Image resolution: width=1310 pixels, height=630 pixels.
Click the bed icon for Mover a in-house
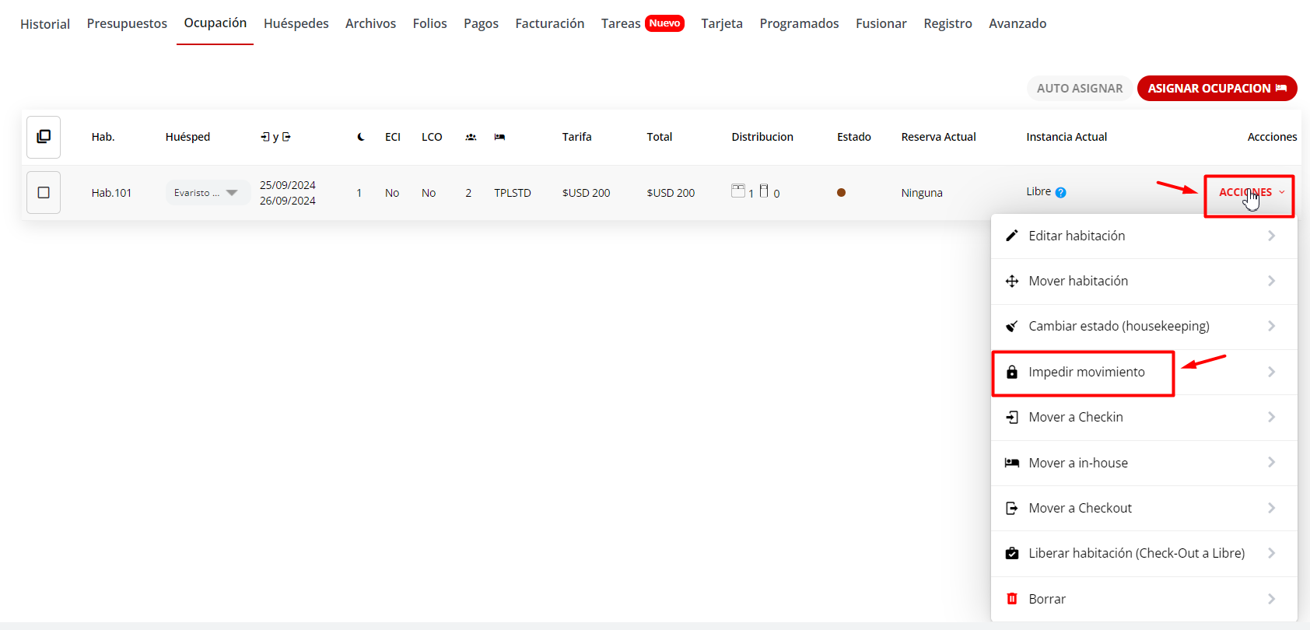[x=1012, y=463]
